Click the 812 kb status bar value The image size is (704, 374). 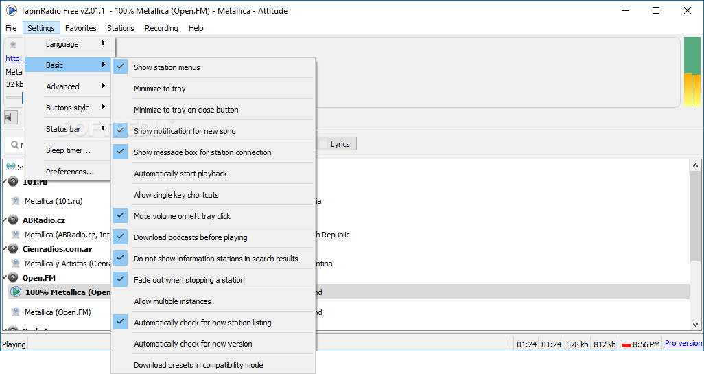pos(605,344)
